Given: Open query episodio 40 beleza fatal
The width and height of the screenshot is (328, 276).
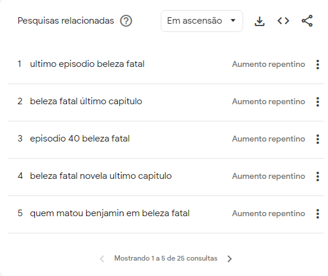Looking at the screenshot, I should click(x=79, y=139).
